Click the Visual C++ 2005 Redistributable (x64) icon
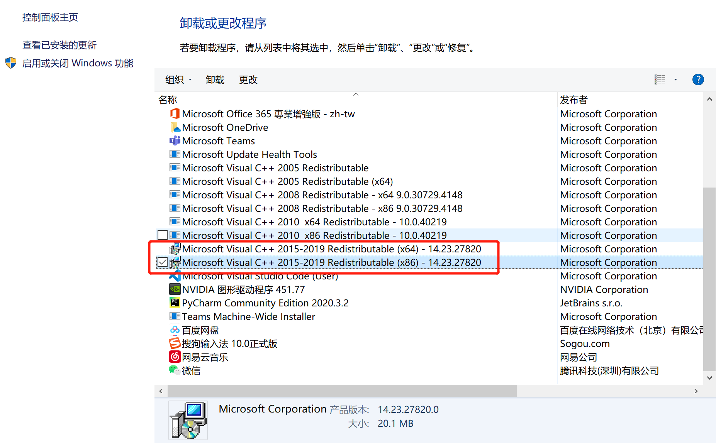Image resolution: width=716 pixels, height=443 pixels. [x=175, y=181]
